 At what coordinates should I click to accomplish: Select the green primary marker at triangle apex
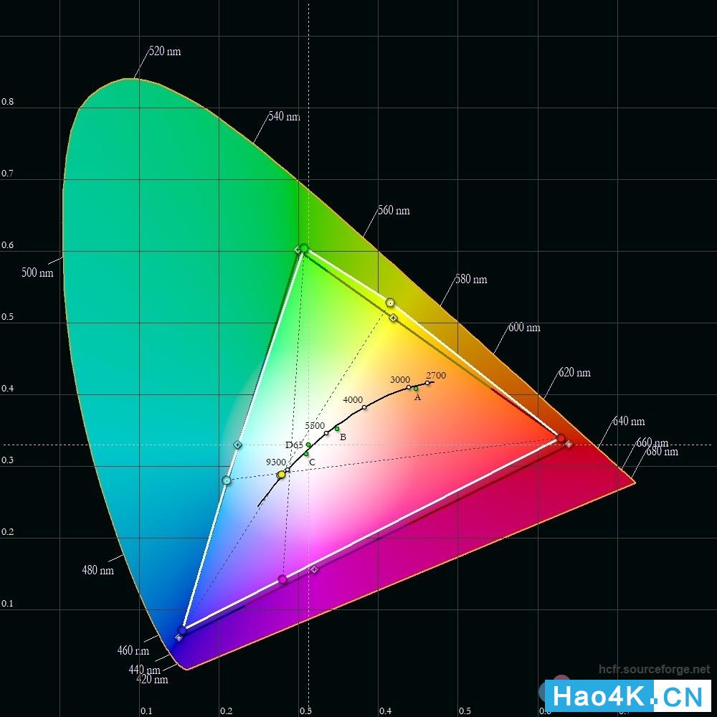click(304, 247)
